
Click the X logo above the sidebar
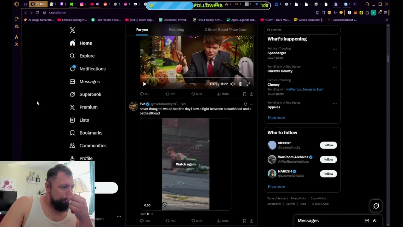point(72,30)
